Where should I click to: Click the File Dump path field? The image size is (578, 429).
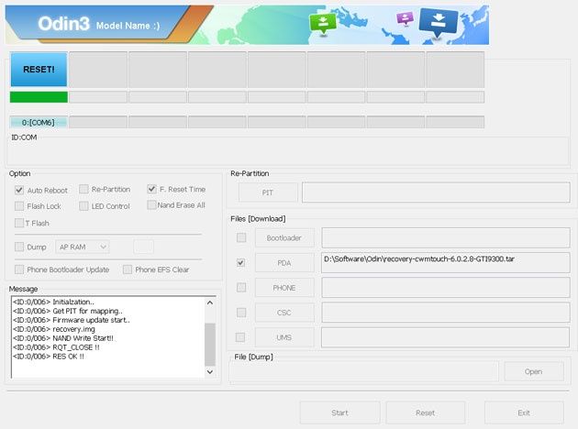364,371
